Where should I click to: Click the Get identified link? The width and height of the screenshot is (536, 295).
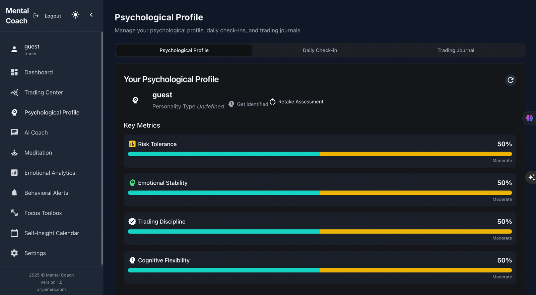tap(249, 104)
